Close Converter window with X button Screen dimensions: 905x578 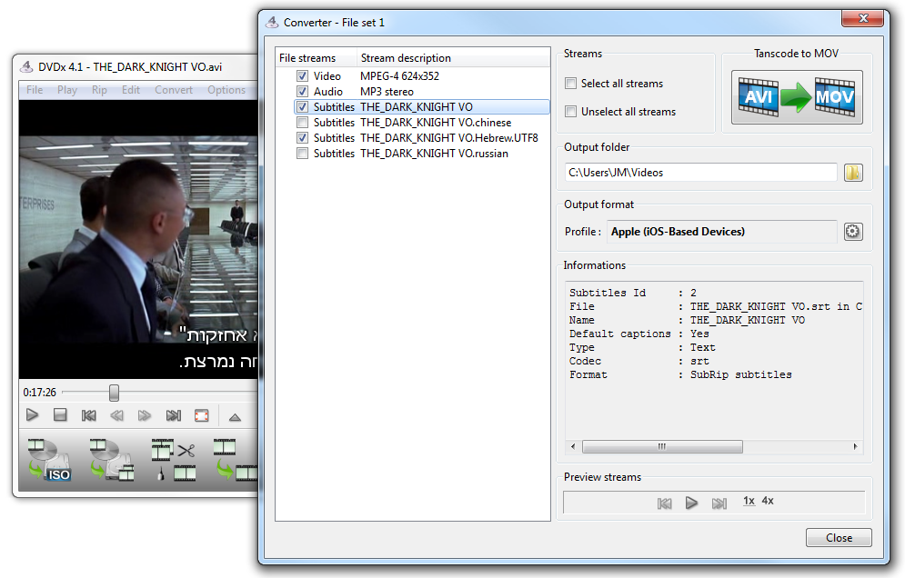pos(863,18)
